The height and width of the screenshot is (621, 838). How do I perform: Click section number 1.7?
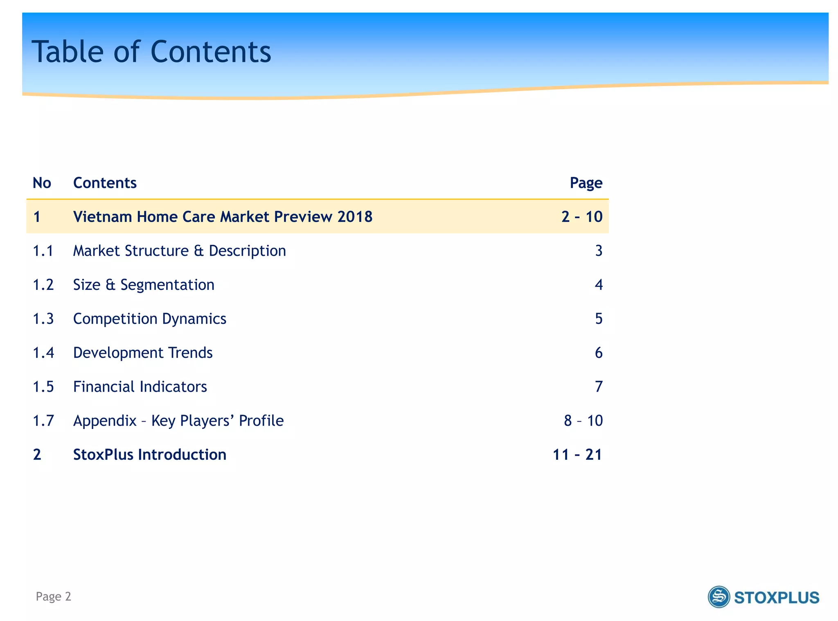coord(43,420)
